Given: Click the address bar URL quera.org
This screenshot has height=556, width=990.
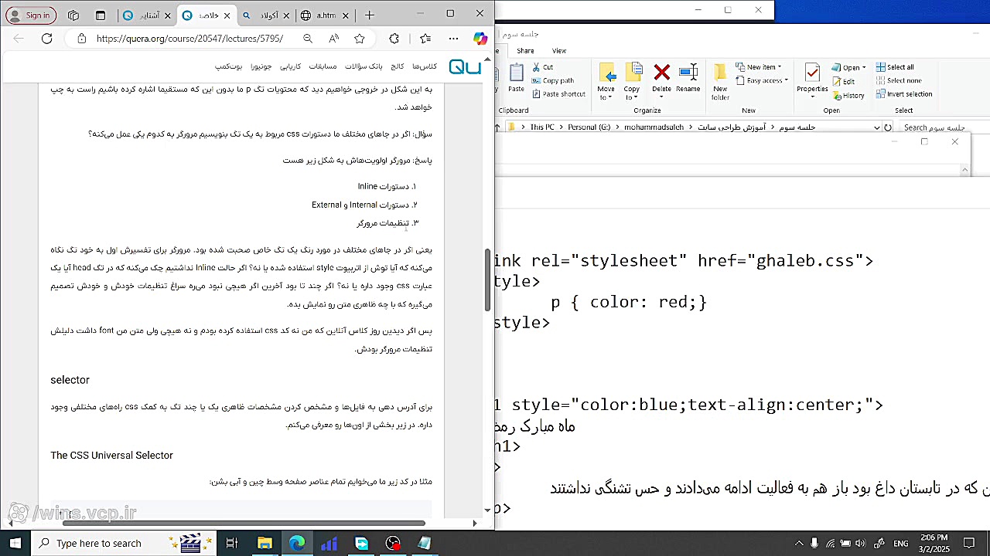Looking at the screenshot, I should click(190, 39).
